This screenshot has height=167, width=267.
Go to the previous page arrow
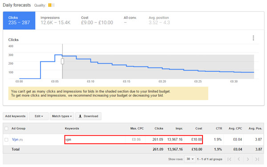[239, 159]
